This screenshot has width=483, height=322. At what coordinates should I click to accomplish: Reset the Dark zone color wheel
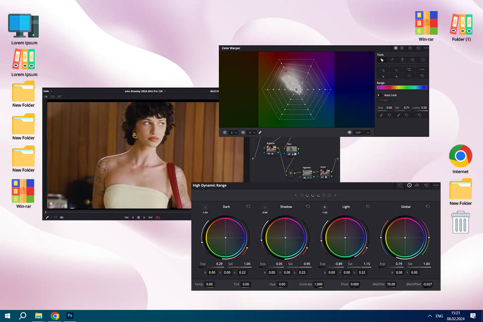click(x=248, y=206)
